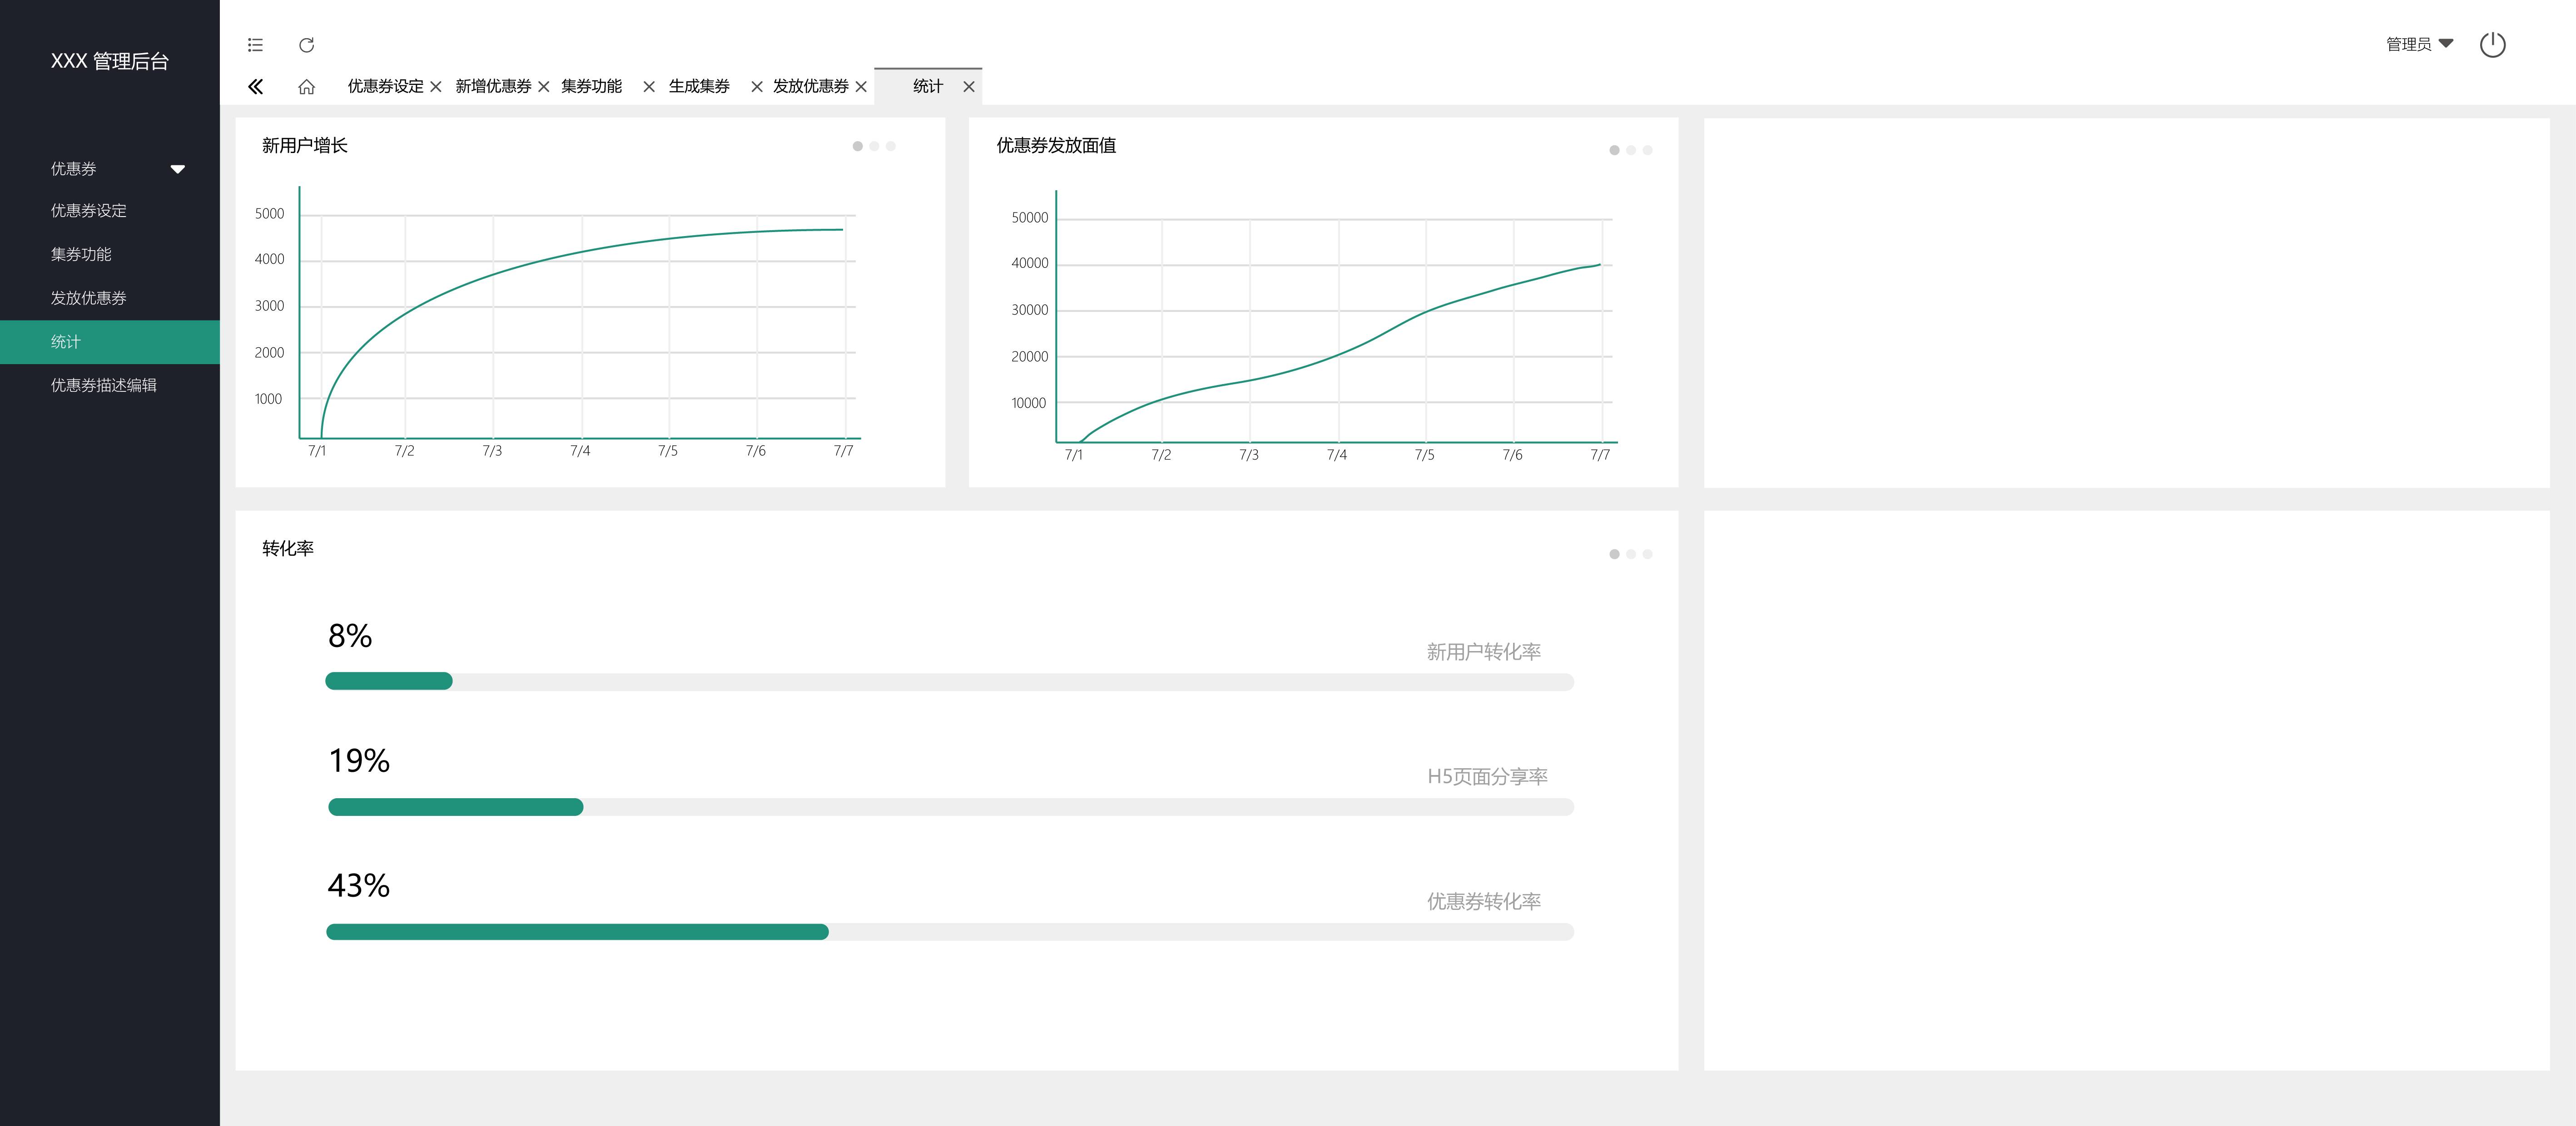Click the menu list toggle icon
2576x1126 pixels.
coord(255,45)
